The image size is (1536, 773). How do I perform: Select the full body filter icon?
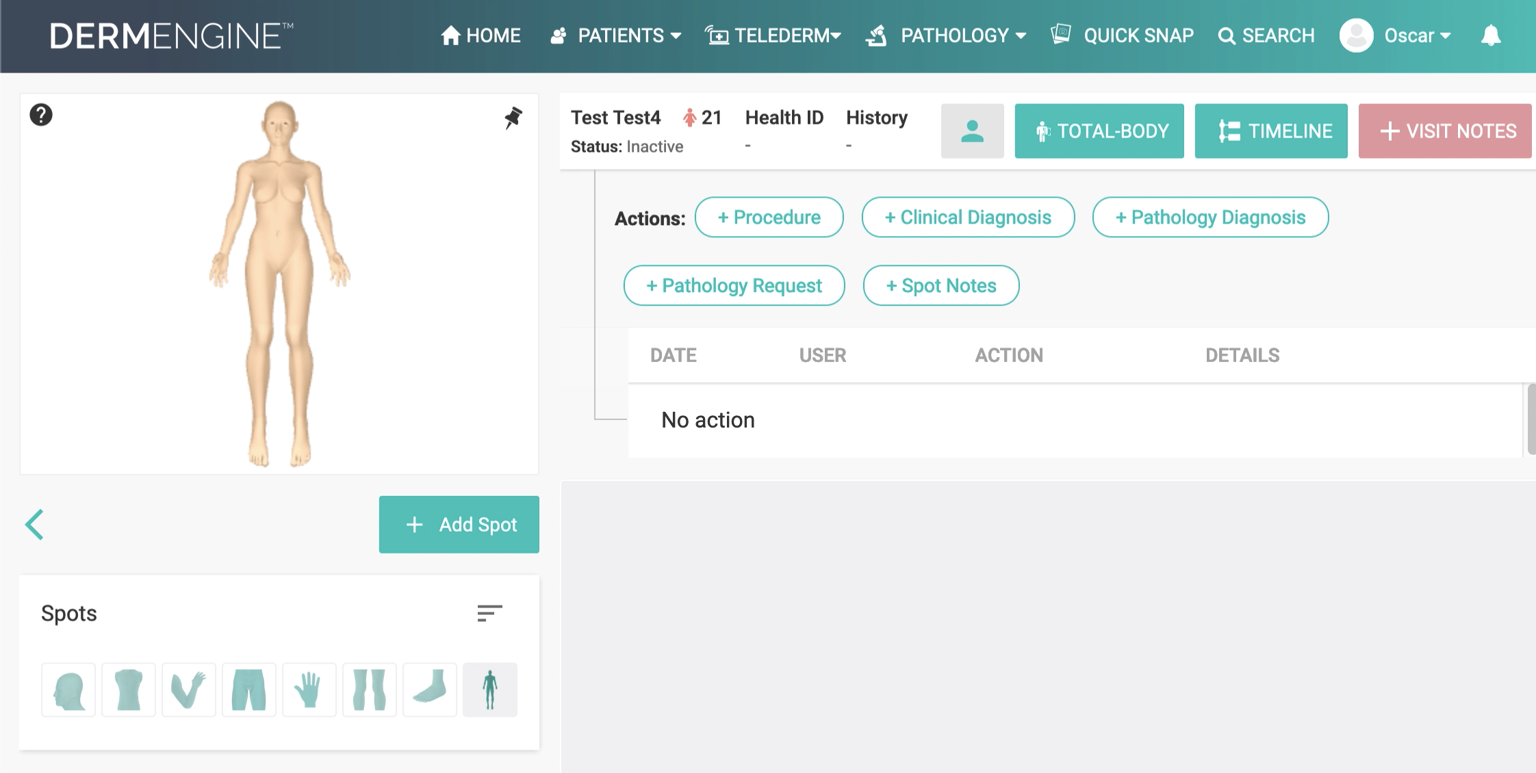[490, 690]
